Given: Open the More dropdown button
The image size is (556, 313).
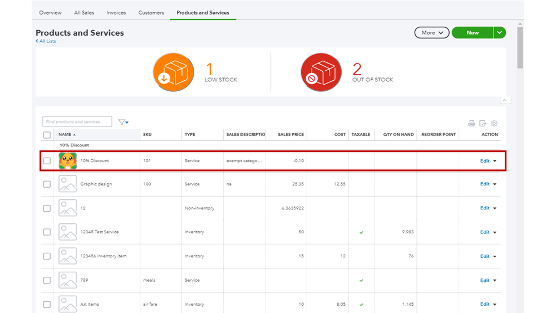Looking at the screenshot, I should 431,33.
